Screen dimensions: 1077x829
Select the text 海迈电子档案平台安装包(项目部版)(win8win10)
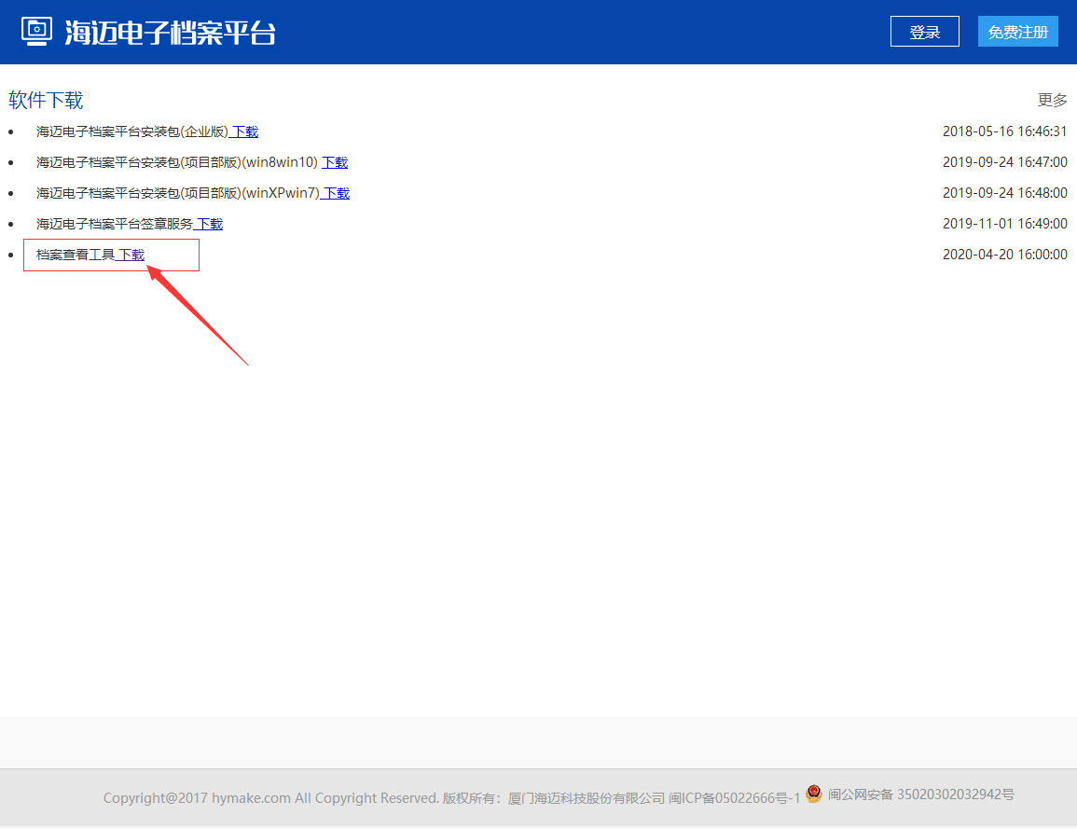[177, 162]
